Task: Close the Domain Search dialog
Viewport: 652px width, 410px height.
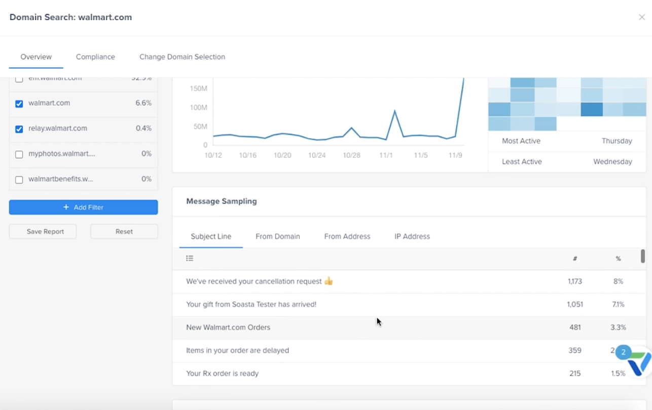Action: (x=641, y=17)
